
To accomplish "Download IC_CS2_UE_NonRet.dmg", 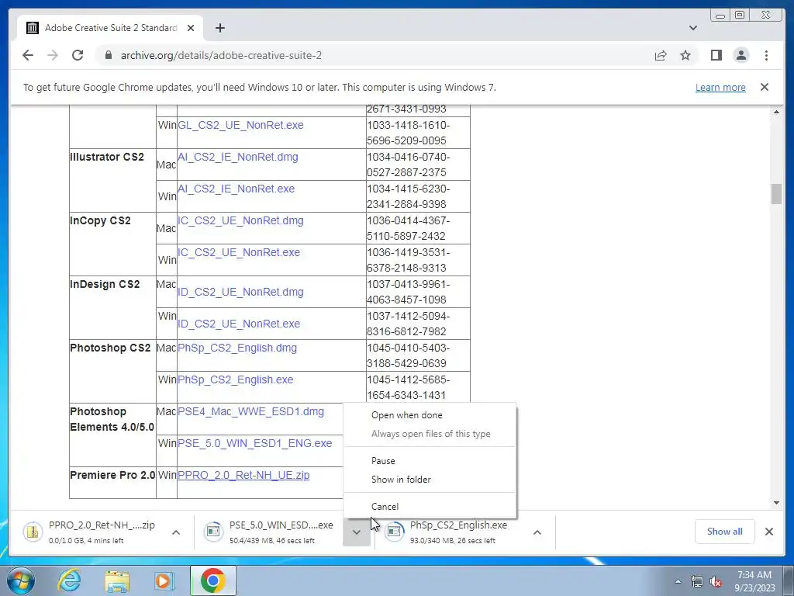I will click(x=240, y=221).
